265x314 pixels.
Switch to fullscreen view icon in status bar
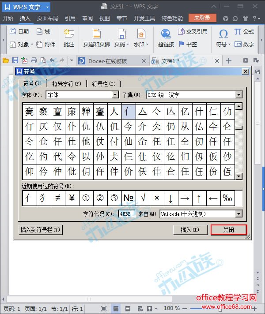pos(103,309)
